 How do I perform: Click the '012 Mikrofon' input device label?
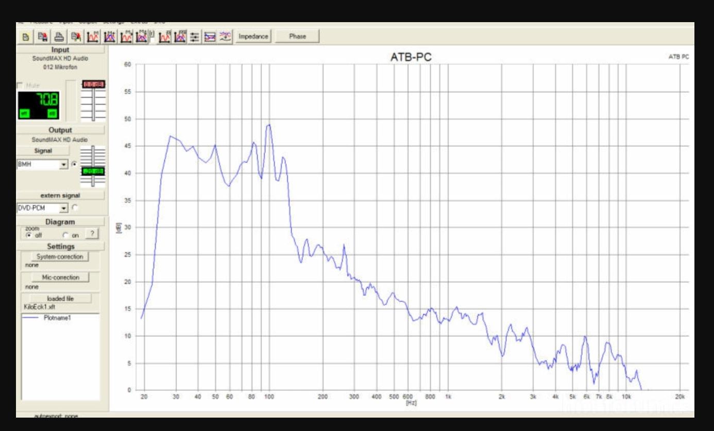pos(60,66)
